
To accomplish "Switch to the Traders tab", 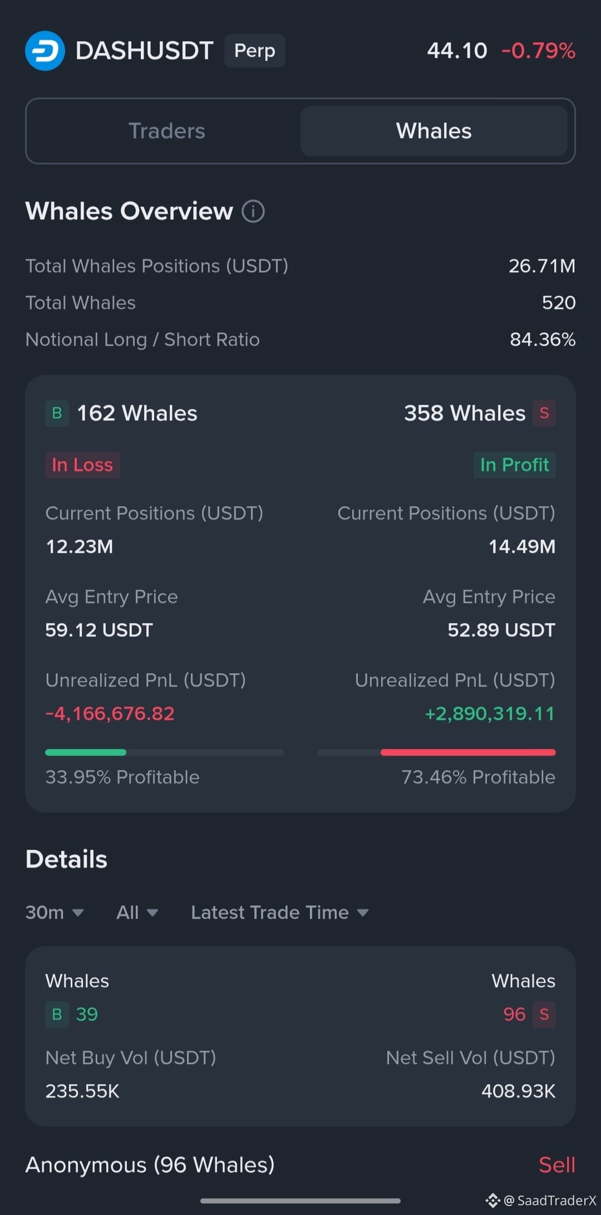I will [x=167, y=131].
